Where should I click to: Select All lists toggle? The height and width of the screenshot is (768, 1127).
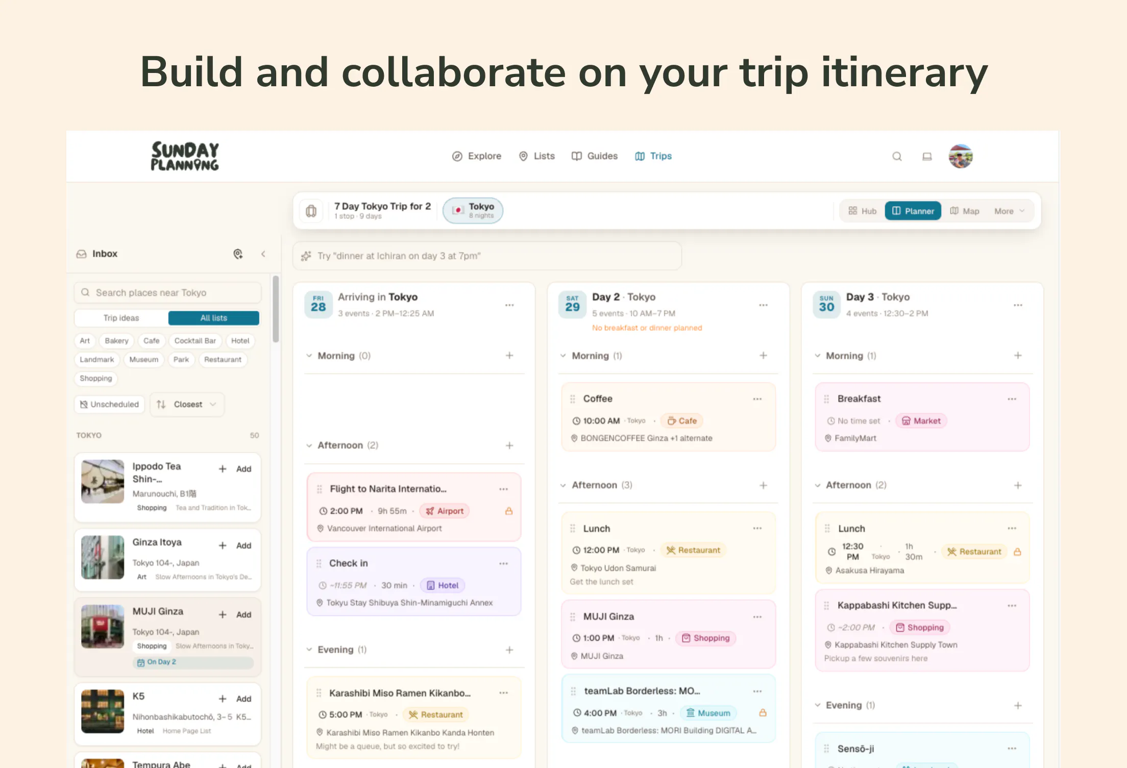[214, 318]
